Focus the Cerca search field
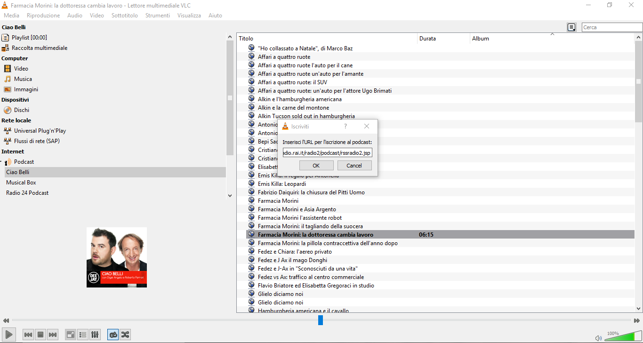Viewport: 643px width, 343px height. (612, 27)
